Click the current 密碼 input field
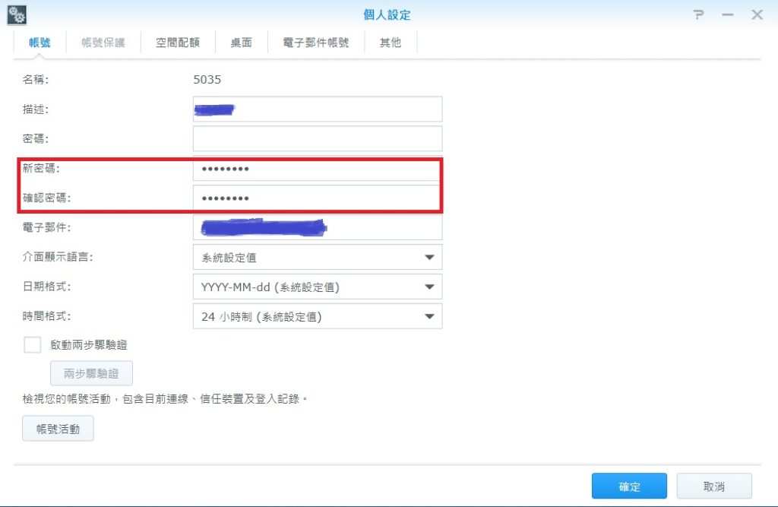Viewport: 778px width, 507px height. (x=317, y=139)
